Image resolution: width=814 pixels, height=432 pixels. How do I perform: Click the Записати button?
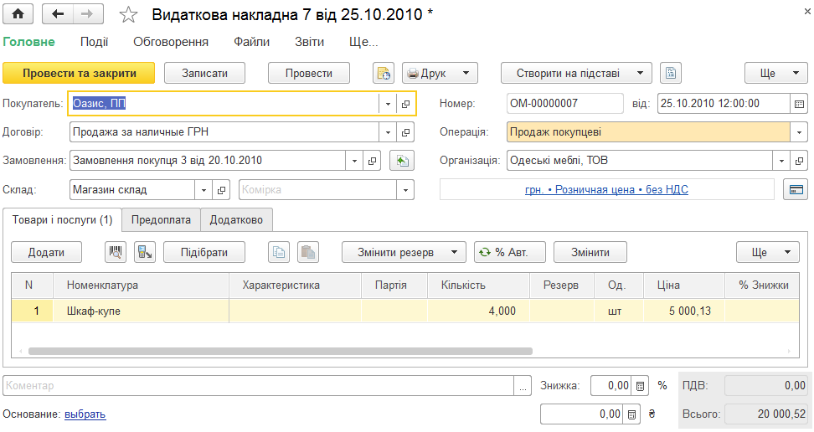(204, 73)
